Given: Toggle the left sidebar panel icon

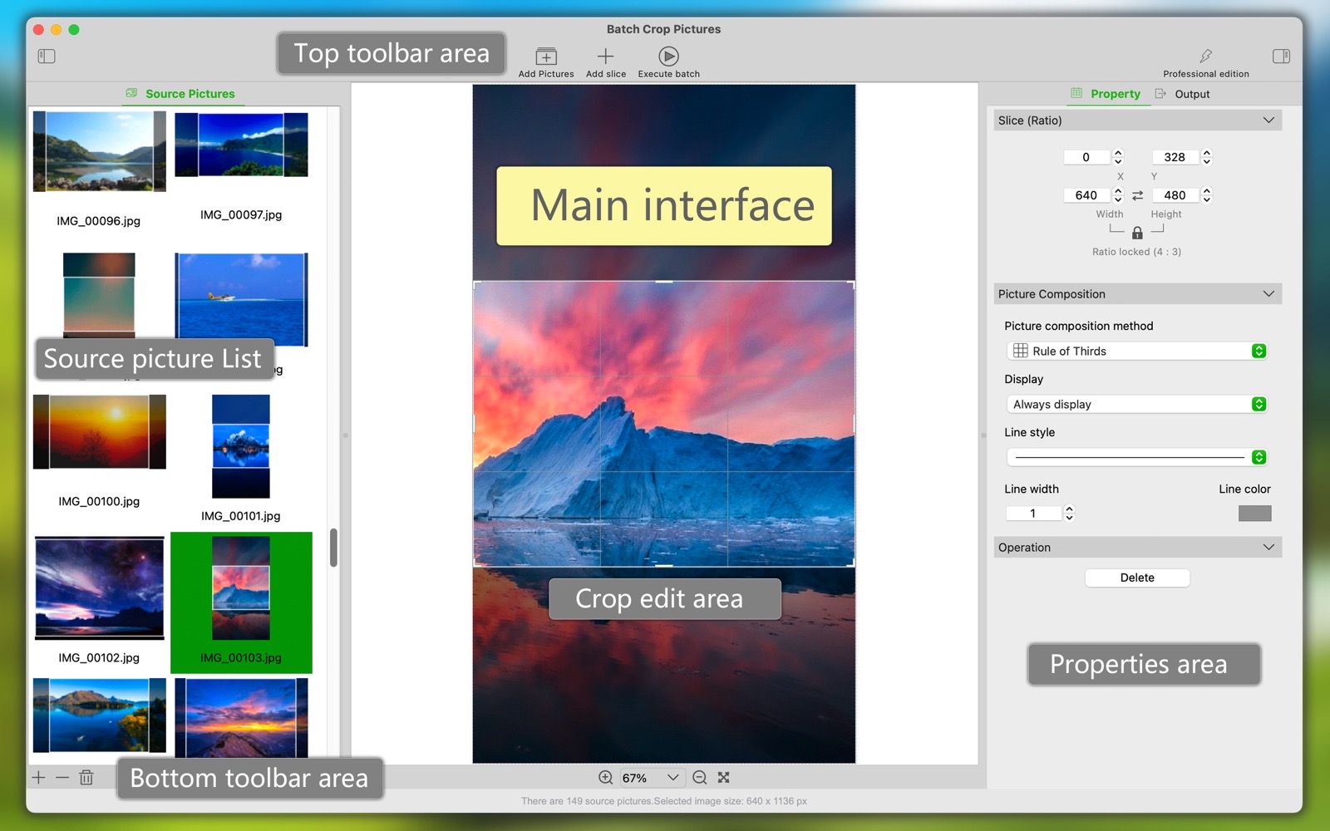Looking at the screenshot, I should [x=47, y=57].
